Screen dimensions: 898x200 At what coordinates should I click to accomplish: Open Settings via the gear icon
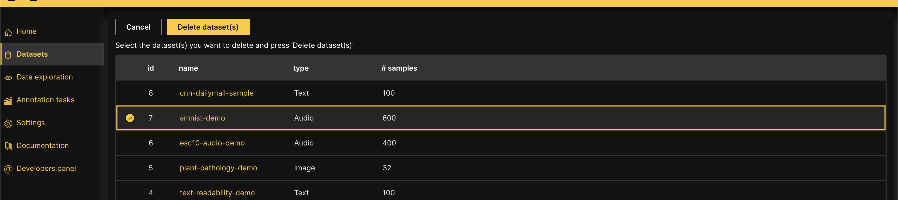coord(8,123)
